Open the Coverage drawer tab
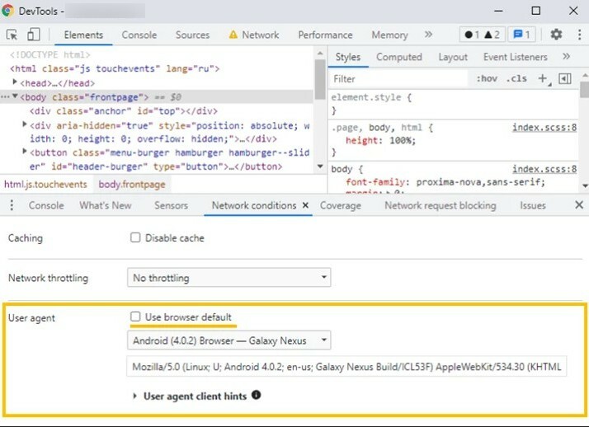Image resolution: width=589 pixels, height=427 pixels. [x=341, y=205]
